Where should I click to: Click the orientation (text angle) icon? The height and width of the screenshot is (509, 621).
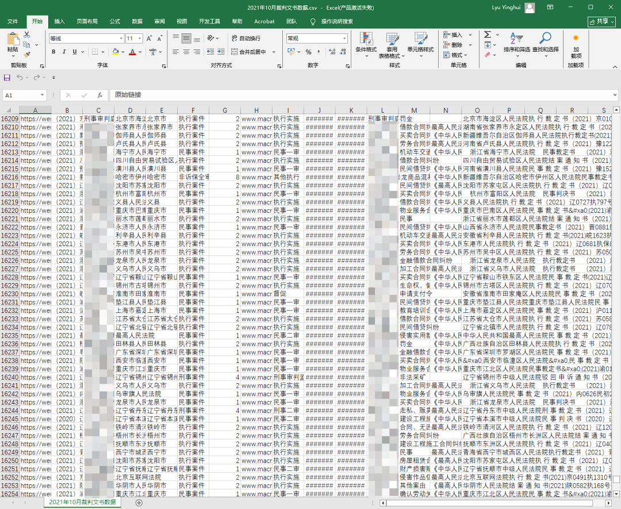click(x=210, y=38)
